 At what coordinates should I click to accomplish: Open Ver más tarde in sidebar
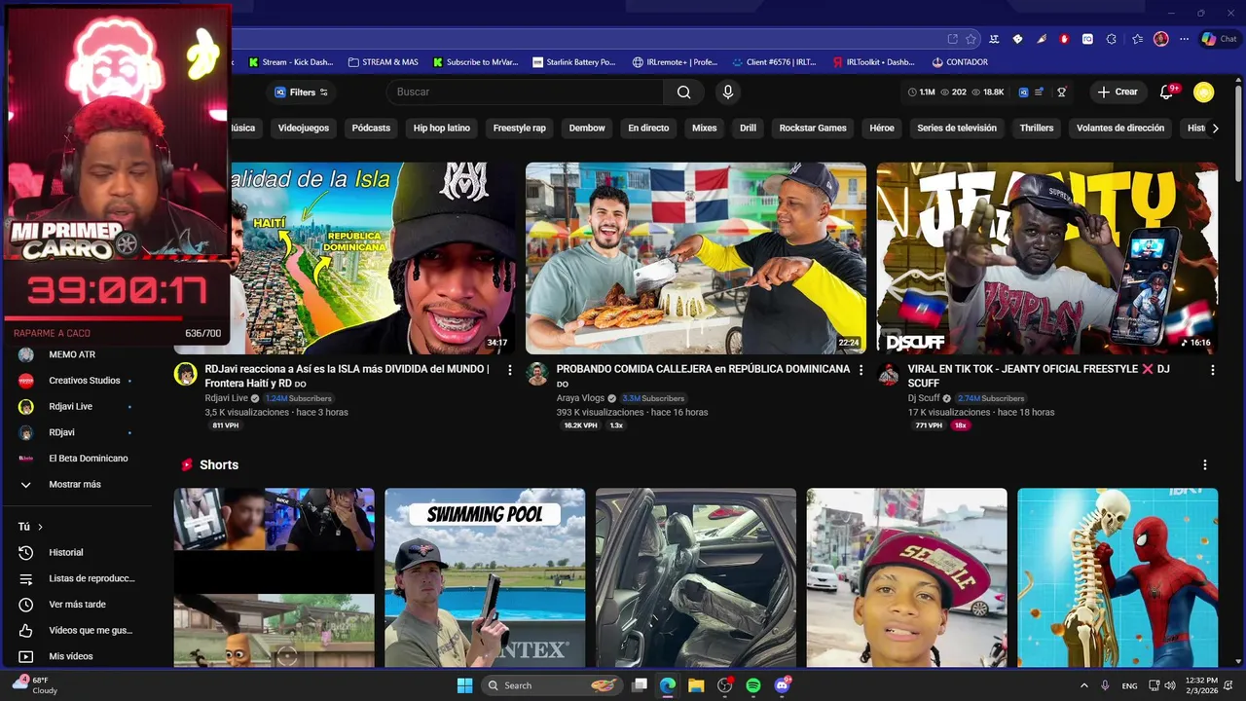coord(78,605)
